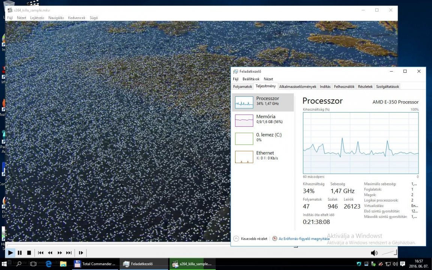Click the CPU usage graph
The height and width of the screenshot is (270, 432).
[x=361, y=143]
